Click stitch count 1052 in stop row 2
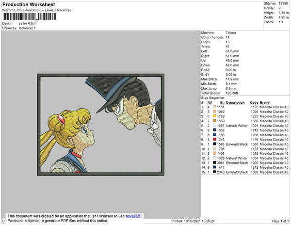 point(221,112)
